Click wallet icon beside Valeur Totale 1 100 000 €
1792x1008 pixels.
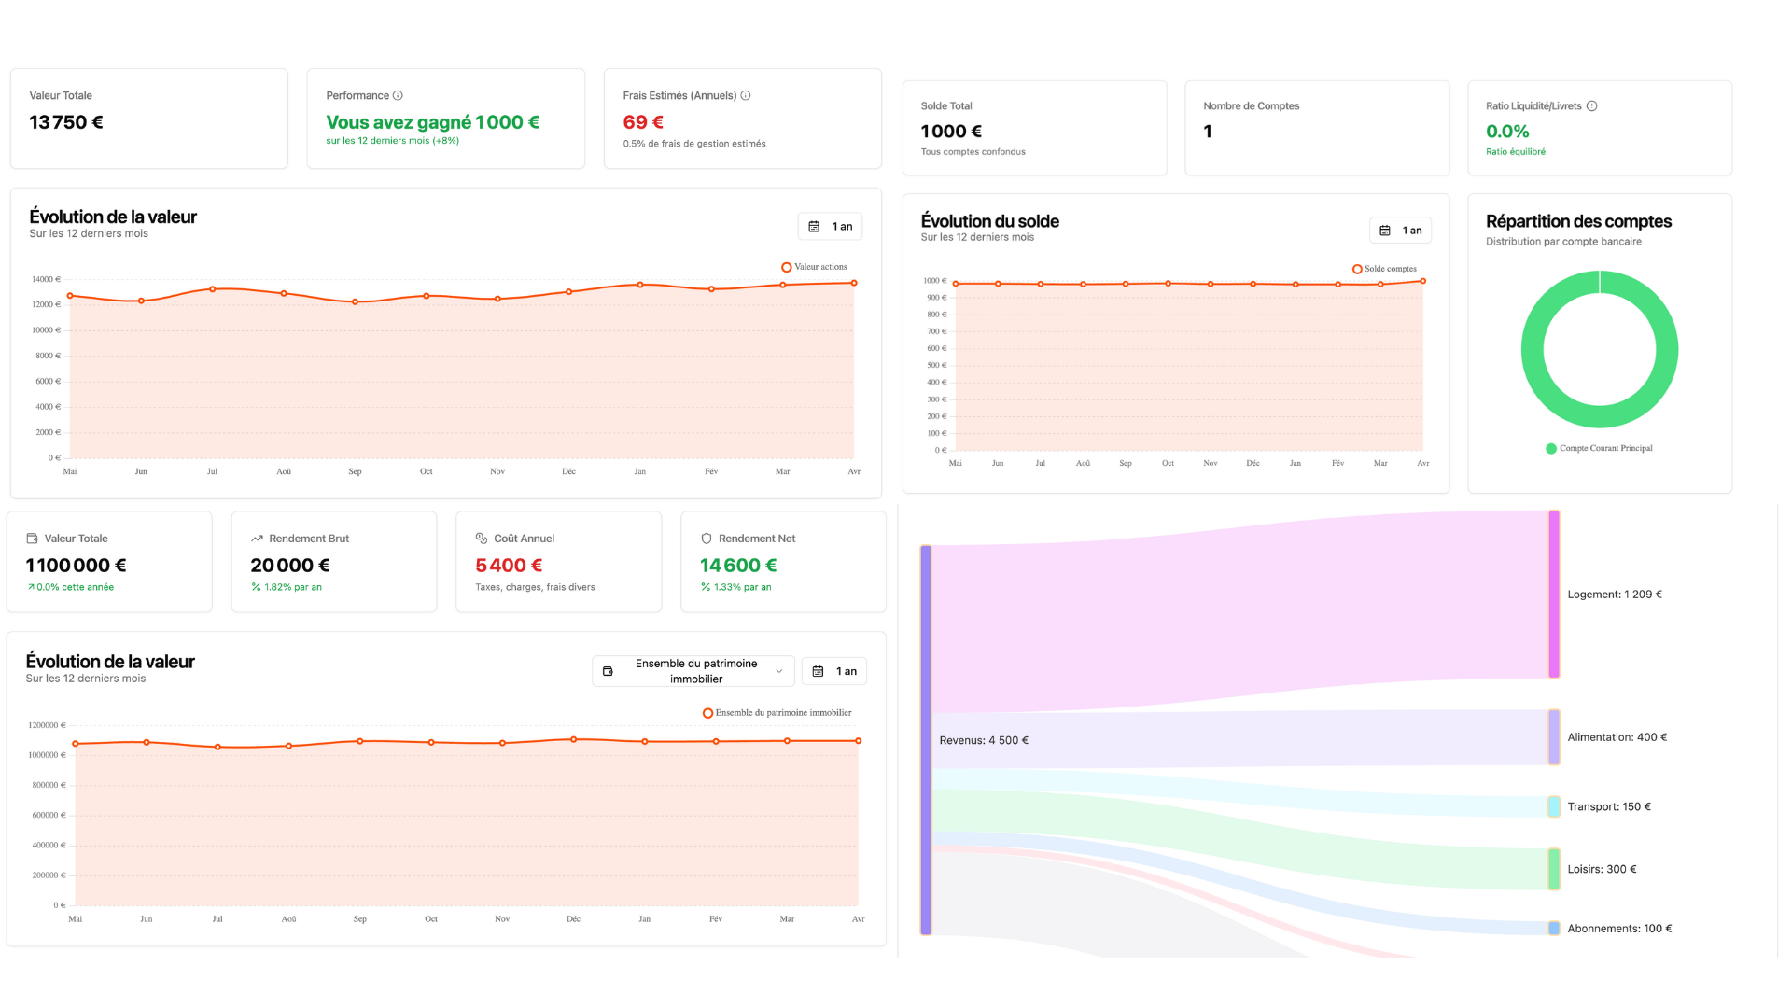click(33, 539)
